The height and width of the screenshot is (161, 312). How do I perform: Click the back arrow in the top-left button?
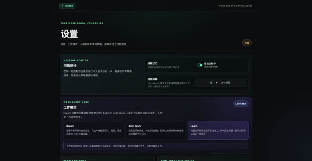pyautogui.click(x=62, y=6)
